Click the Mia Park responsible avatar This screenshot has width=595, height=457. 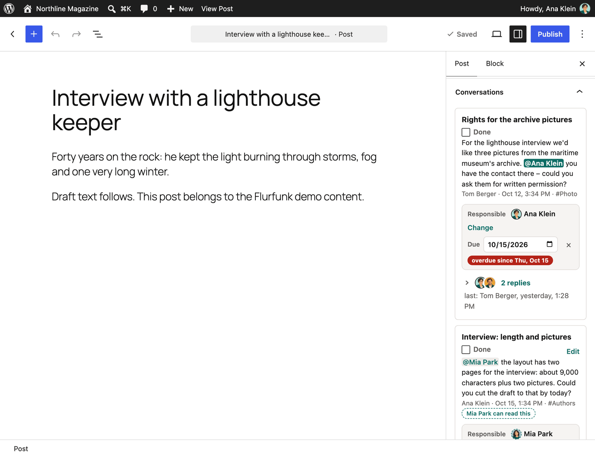pos(516,434)
